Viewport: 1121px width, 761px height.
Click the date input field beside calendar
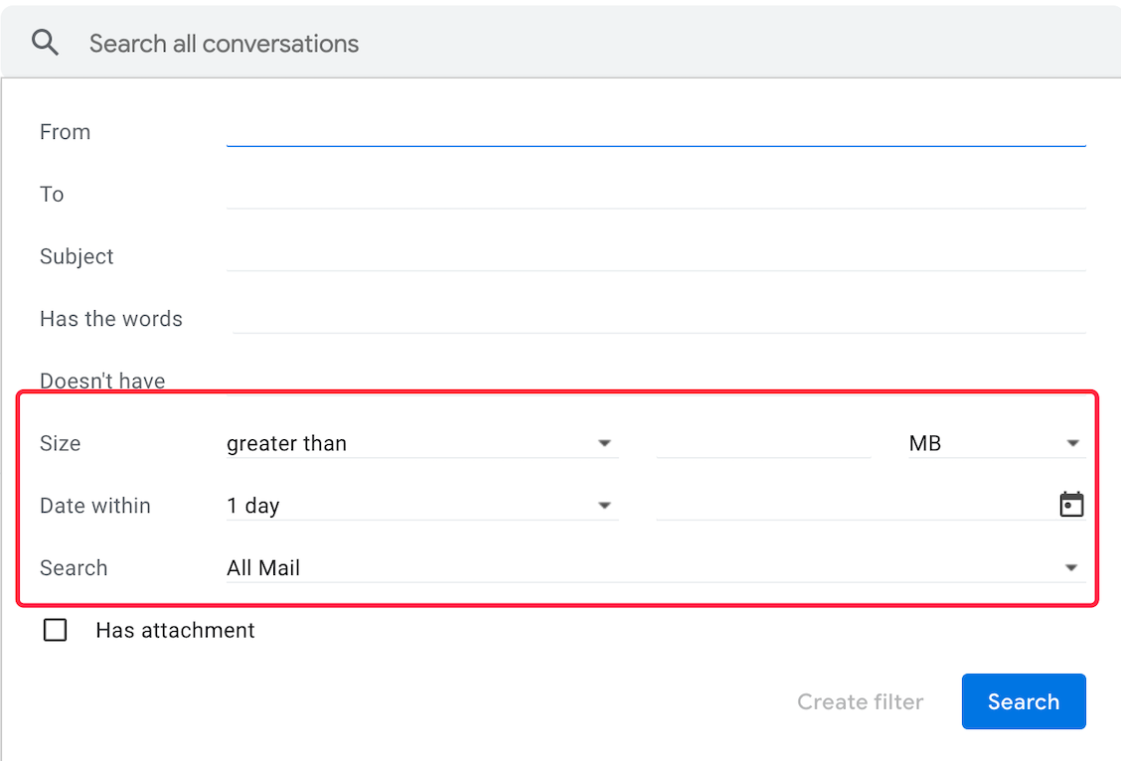click(x=855, y=506)
